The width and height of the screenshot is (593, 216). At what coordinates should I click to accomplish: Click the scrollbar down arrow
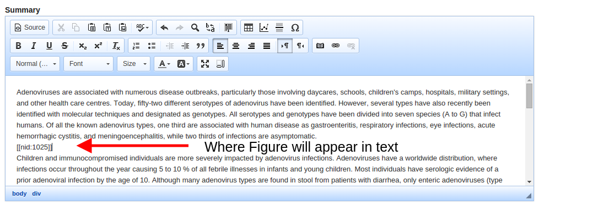(x=530, y=182)
